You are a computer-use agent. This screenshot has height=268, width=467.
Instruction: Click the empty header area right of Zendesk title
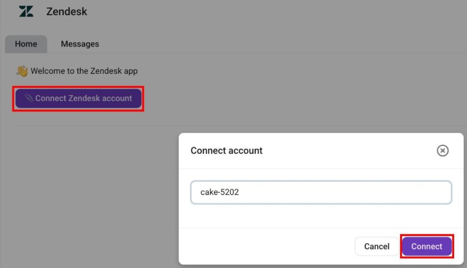(x=274, y=12)
